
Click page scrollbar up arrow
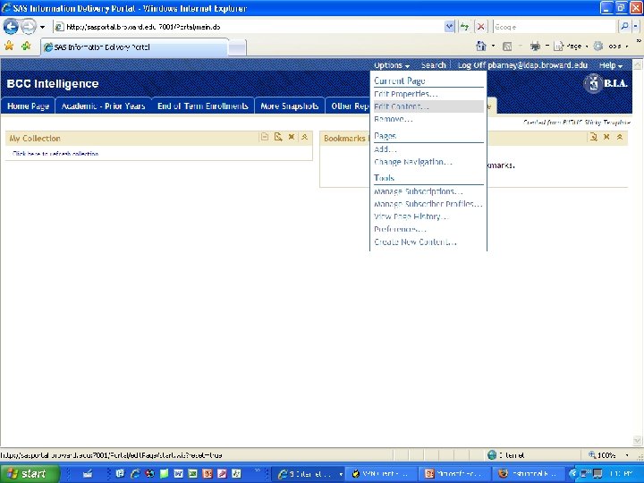click(x=638, y=65)
